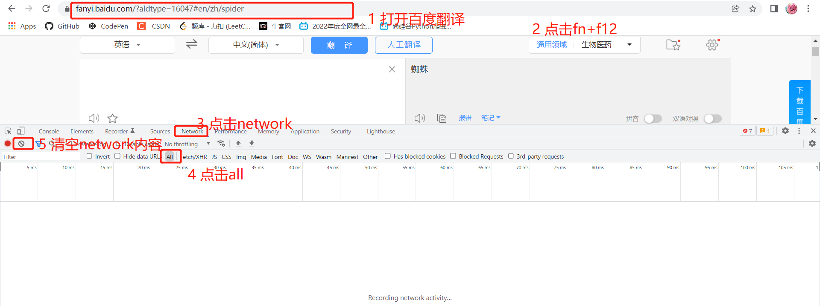820x306 pixels.
Task: Check the Hide data URLs checkbox
Action: 117,156
